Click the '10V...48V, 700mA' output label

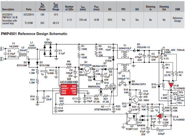tap(175, 50)
